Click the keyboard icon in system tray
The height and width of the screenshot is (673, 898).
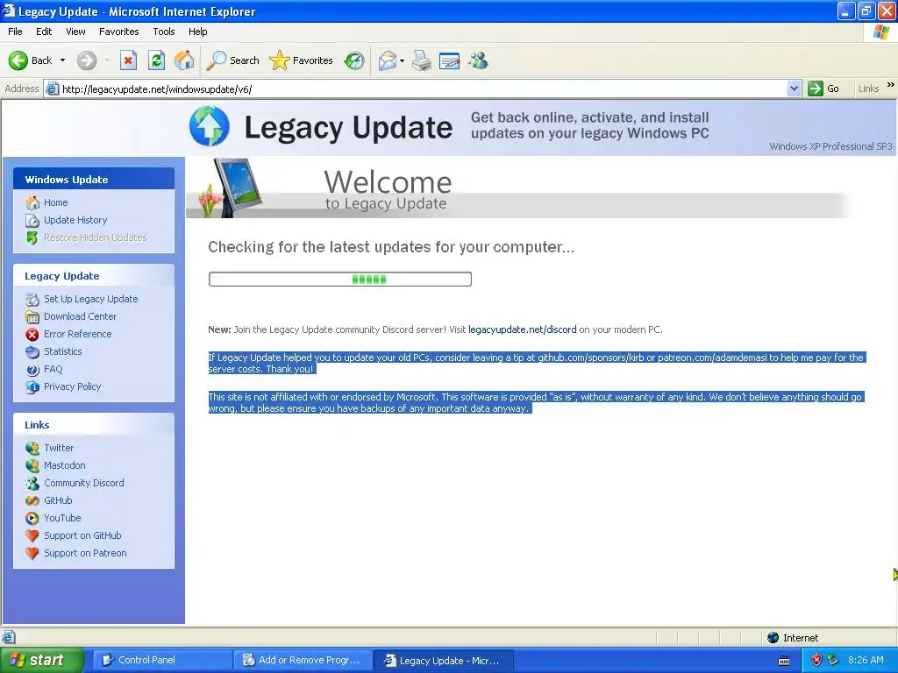pyautogui.click(x=784, y=661)
